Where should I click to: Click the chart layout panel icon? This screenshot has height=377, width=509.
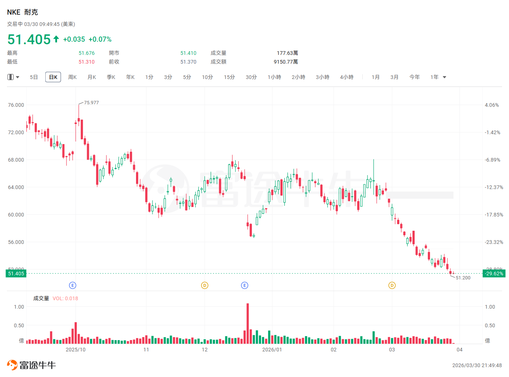pos(11,77)
